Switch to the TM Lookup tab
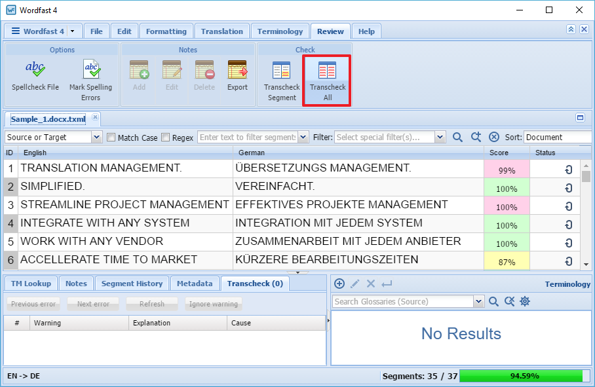The width and height of the screenshot is (595, 387). tap(31, 284)
